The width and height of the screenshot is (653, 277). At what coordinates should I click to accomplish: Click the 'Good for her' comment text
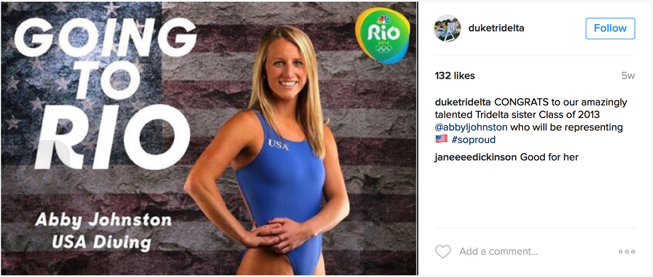click(x=549, y=158)
